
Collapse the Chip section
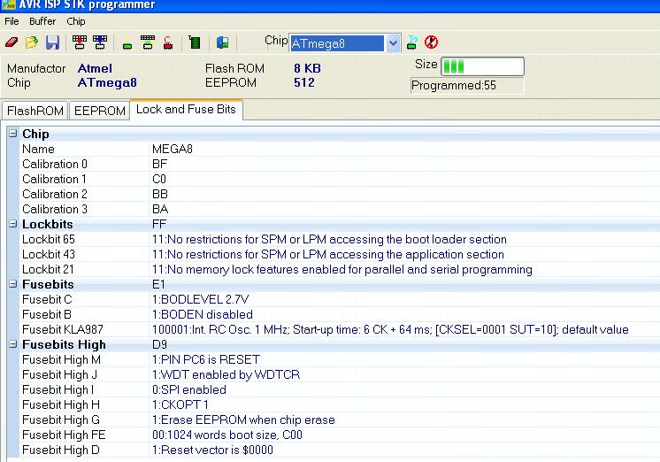[13, 134]
